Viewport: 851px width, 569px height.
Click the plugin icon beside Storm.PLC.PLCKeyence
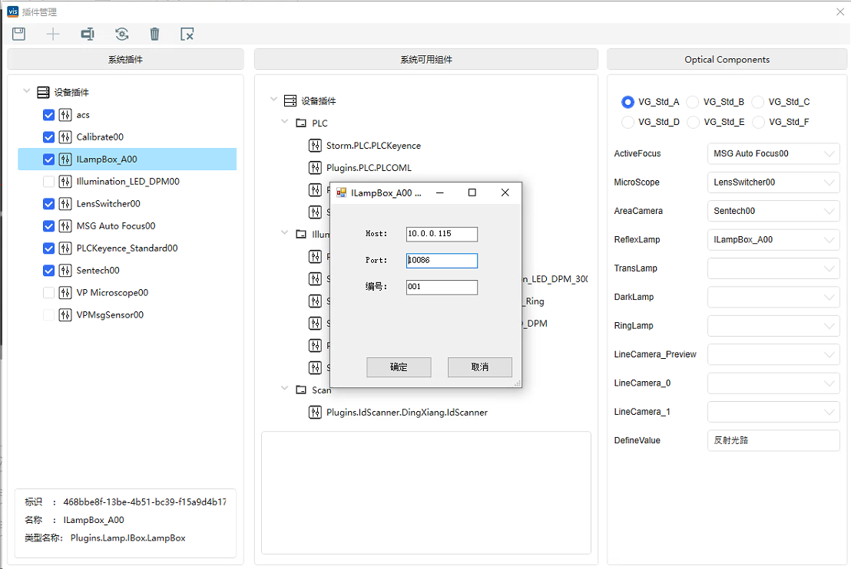(315, 146)
